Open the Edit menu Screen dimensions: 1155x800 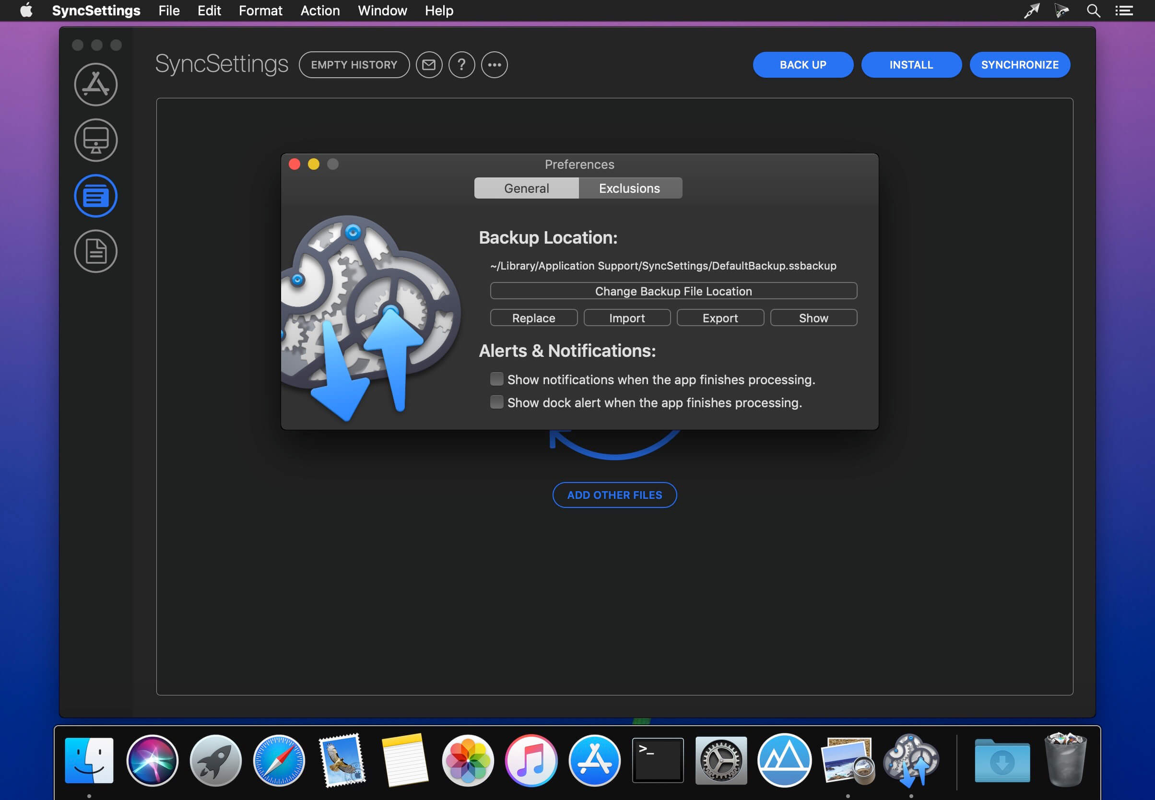click(209, 11)
